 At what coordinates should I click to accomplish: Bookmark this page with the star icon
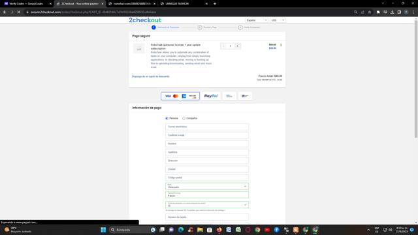pos(370,12)
